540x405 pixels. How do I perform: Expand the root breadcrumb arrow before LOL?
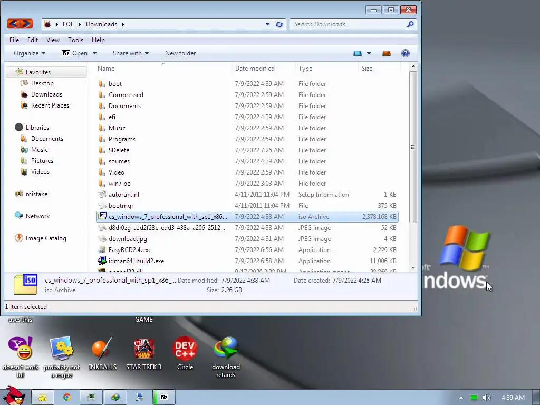[x=57, y=24]
